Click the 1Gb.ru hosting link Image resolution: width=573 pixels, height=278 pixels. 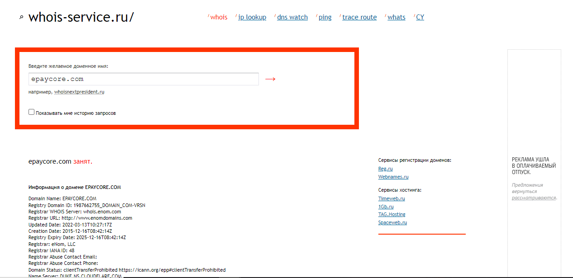[x=386, y=207]
